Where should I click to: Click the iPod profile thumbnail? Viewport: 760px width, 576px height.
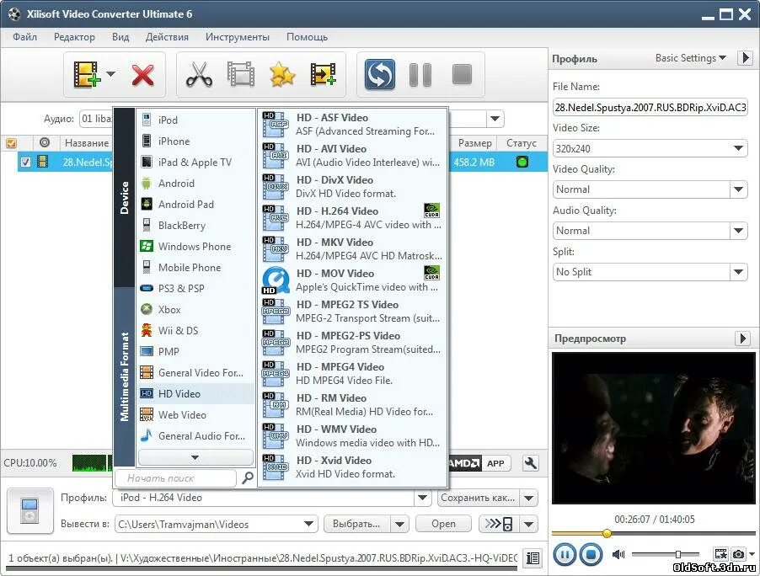(x=30, y=511)
